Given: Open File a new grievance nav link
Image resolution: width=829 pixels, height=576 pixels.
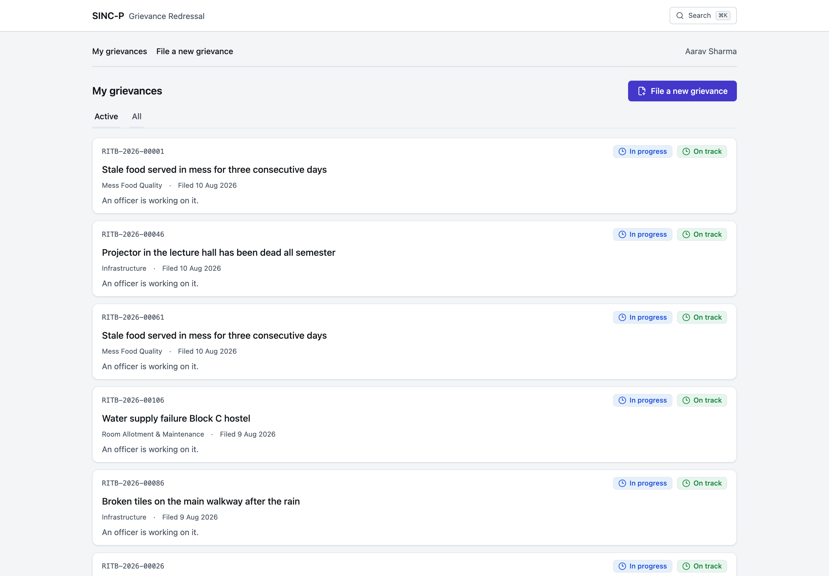Looking at the screenshot, I should click(x=195, y=51).
